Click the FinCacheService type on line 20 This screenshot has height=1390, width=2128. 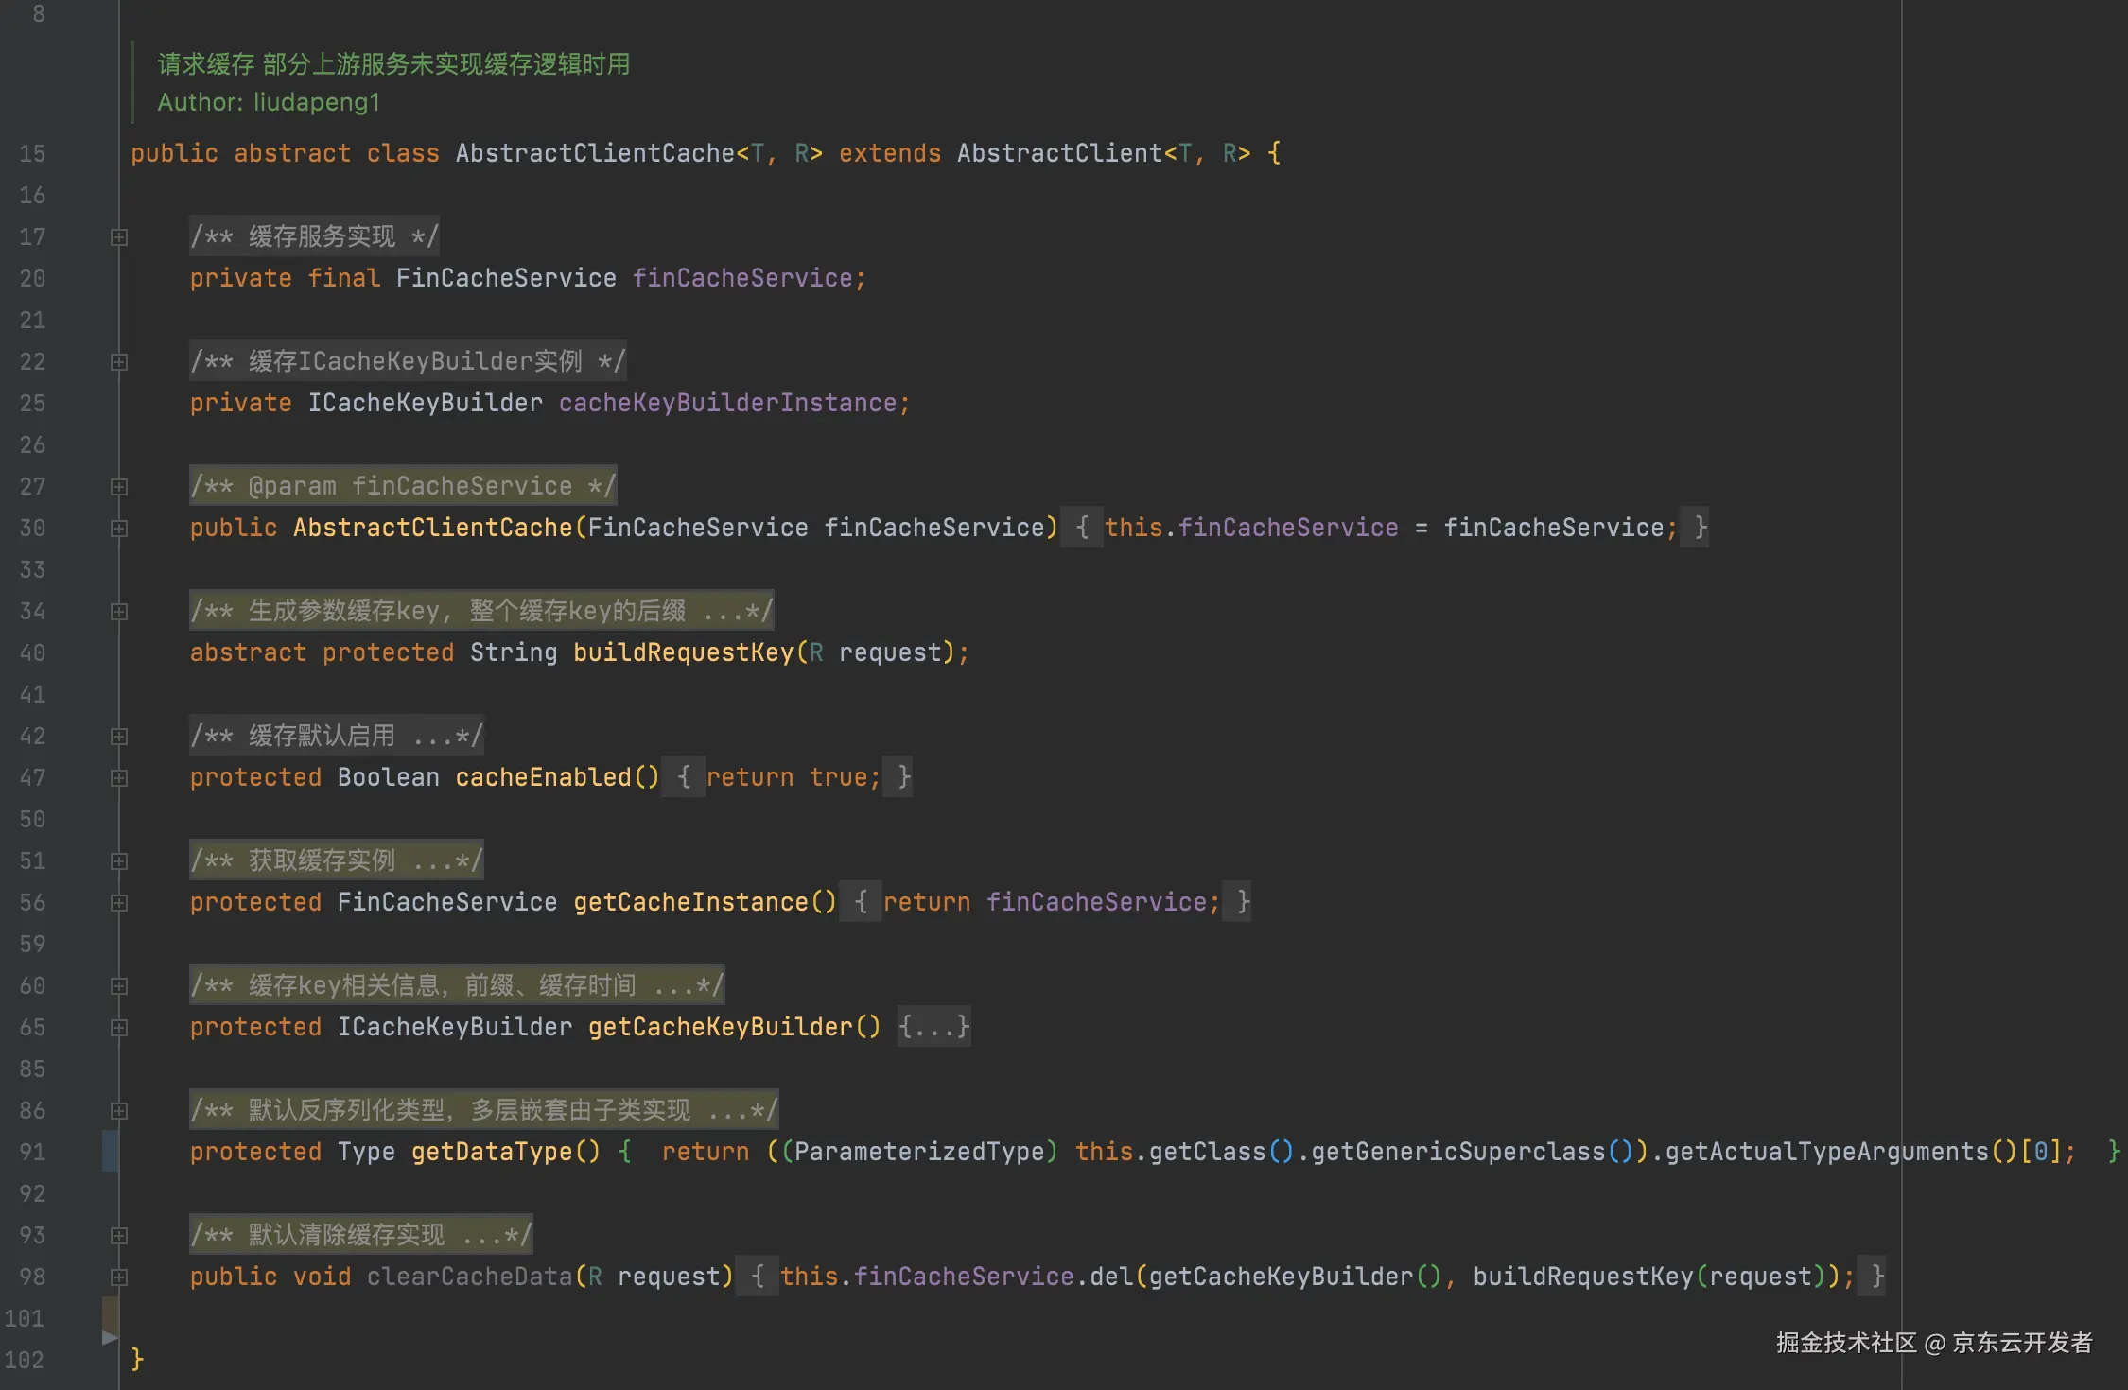(x=505, y=278)
